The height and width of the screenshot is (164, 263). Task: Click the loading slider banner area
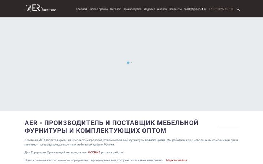[131, 64]
